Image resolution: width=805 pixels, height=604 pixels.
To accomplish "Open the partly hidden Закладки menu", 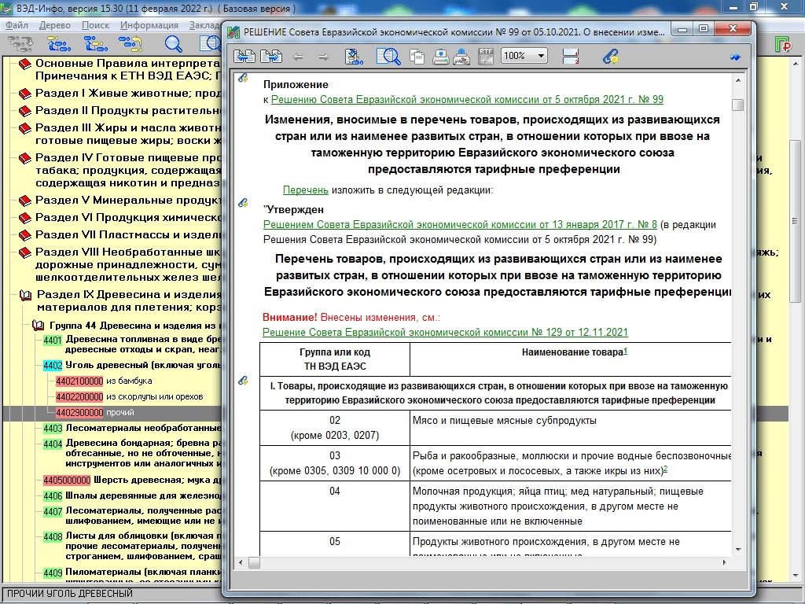I will [x=205, y=25].
